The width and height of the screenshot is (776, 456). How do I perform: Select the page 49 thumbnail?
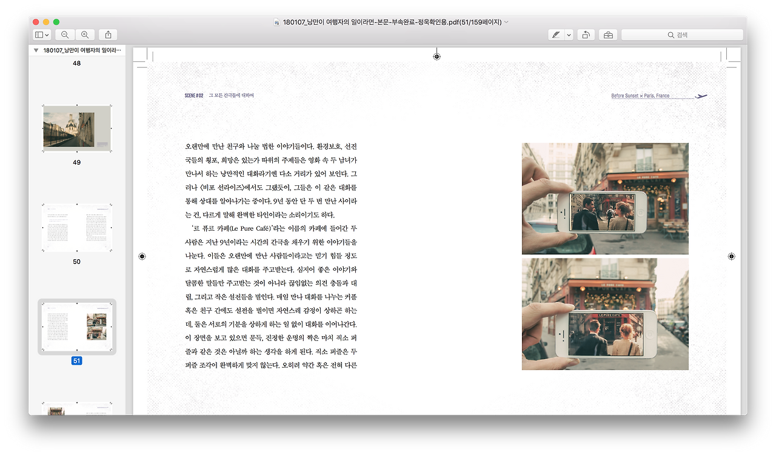click(x=76, y=128)
